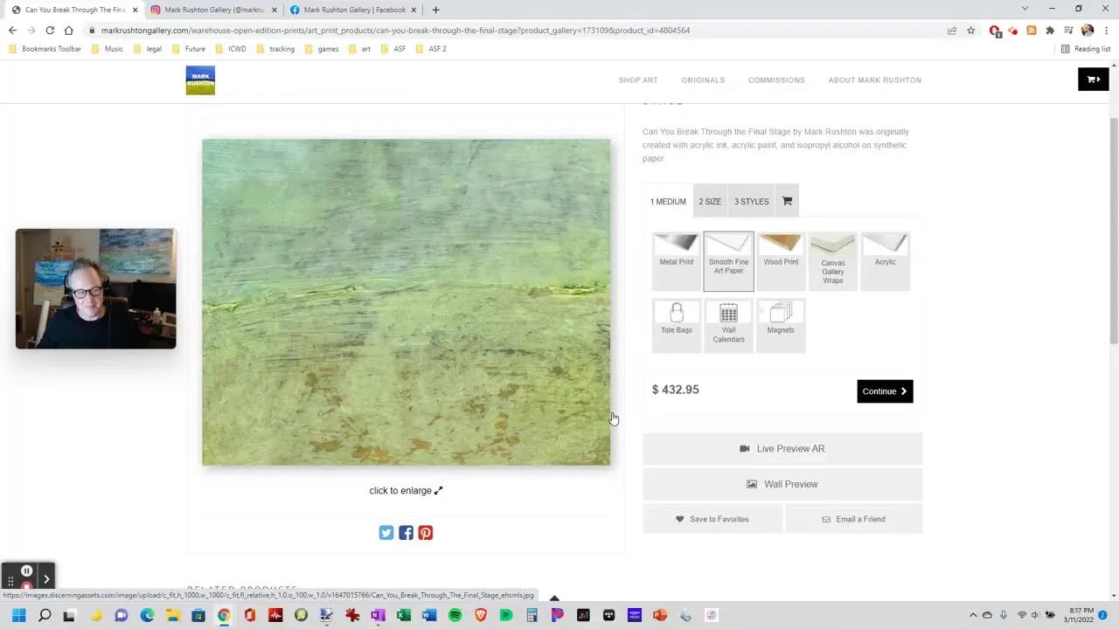Viewport: 1119px width, 629px height.
Task: Open Chrome three-dot menu
Action: 1107,31
